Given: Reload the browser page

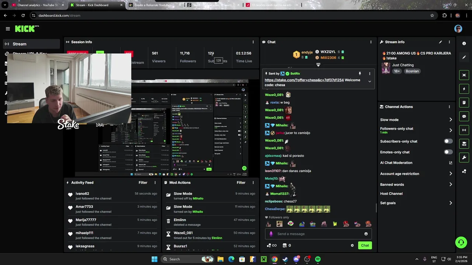Looking at the screenshot, I should click(x=23, y=15).
